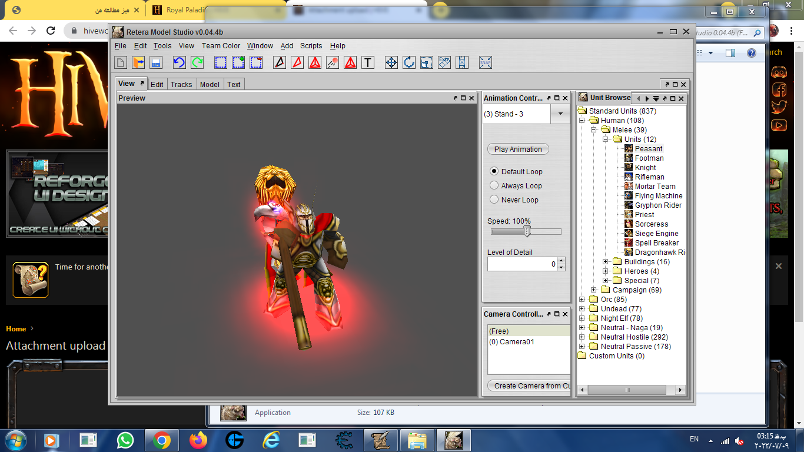Expand the Undead (77) tree node

[x=582, y=309]
